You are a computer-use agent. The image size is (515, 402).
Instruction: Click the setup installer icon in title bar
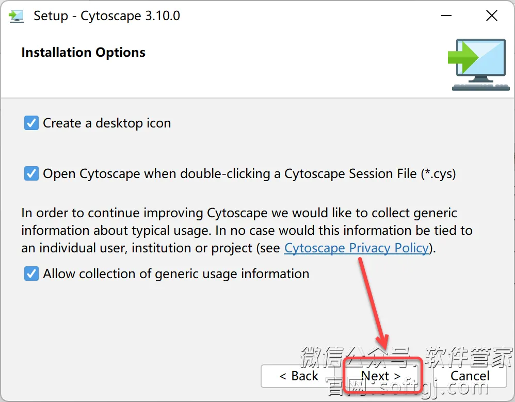click(17, 16)
